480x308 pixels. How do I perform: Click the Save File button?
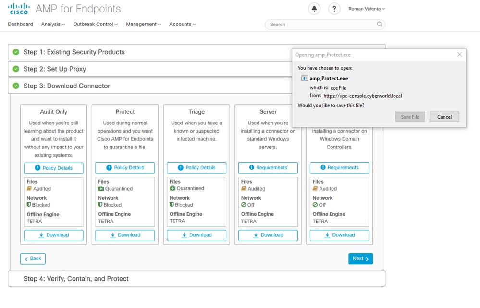point(410,117)
